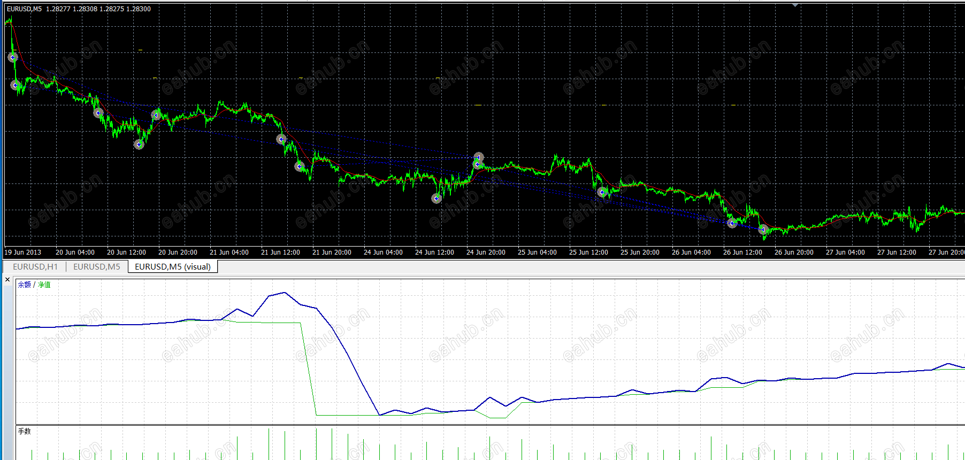Open the EURUSD,M5 chart tab
The image size is (965, 460).
coord(96,266)
